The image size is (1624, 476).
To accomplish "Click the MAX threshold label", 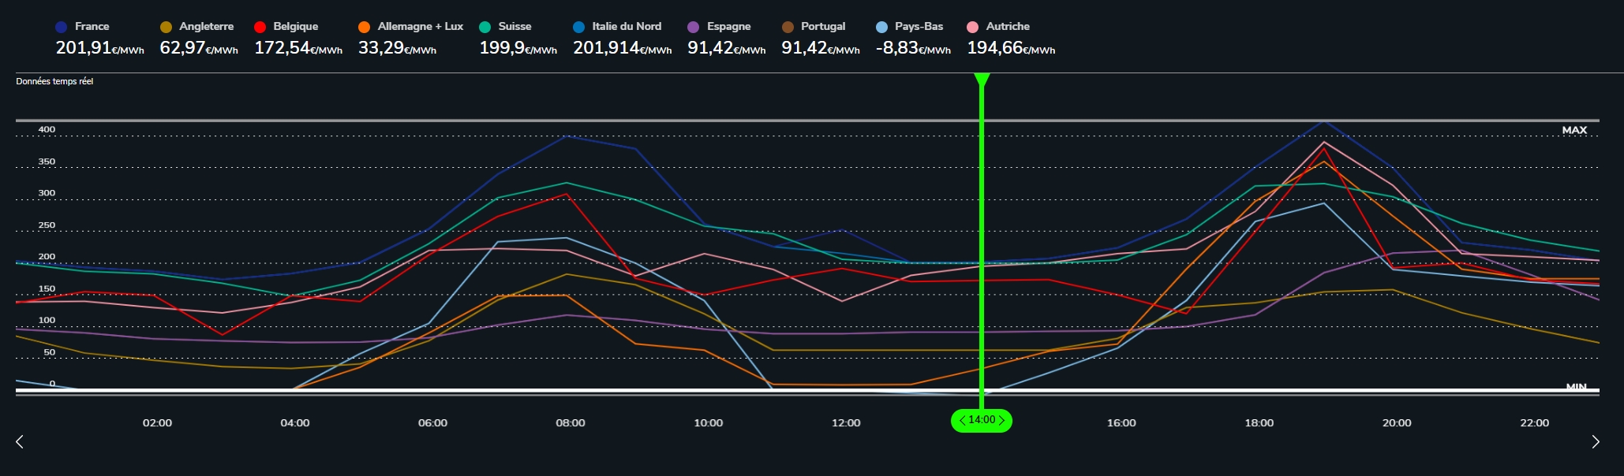I will (1574, 130).
